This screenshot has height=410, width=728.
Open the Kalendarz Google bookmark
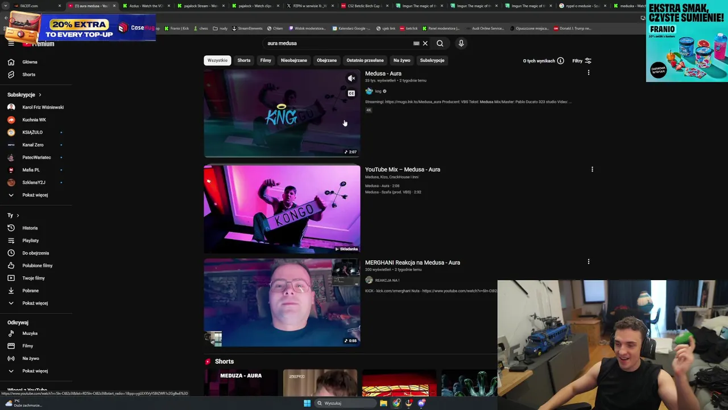coord(351,28)
